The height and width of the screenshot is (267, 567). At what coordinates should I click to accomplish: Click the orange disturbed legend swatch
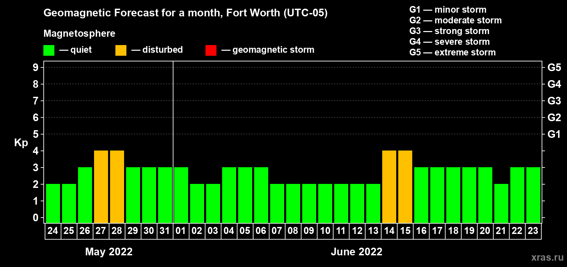[121, 50]
